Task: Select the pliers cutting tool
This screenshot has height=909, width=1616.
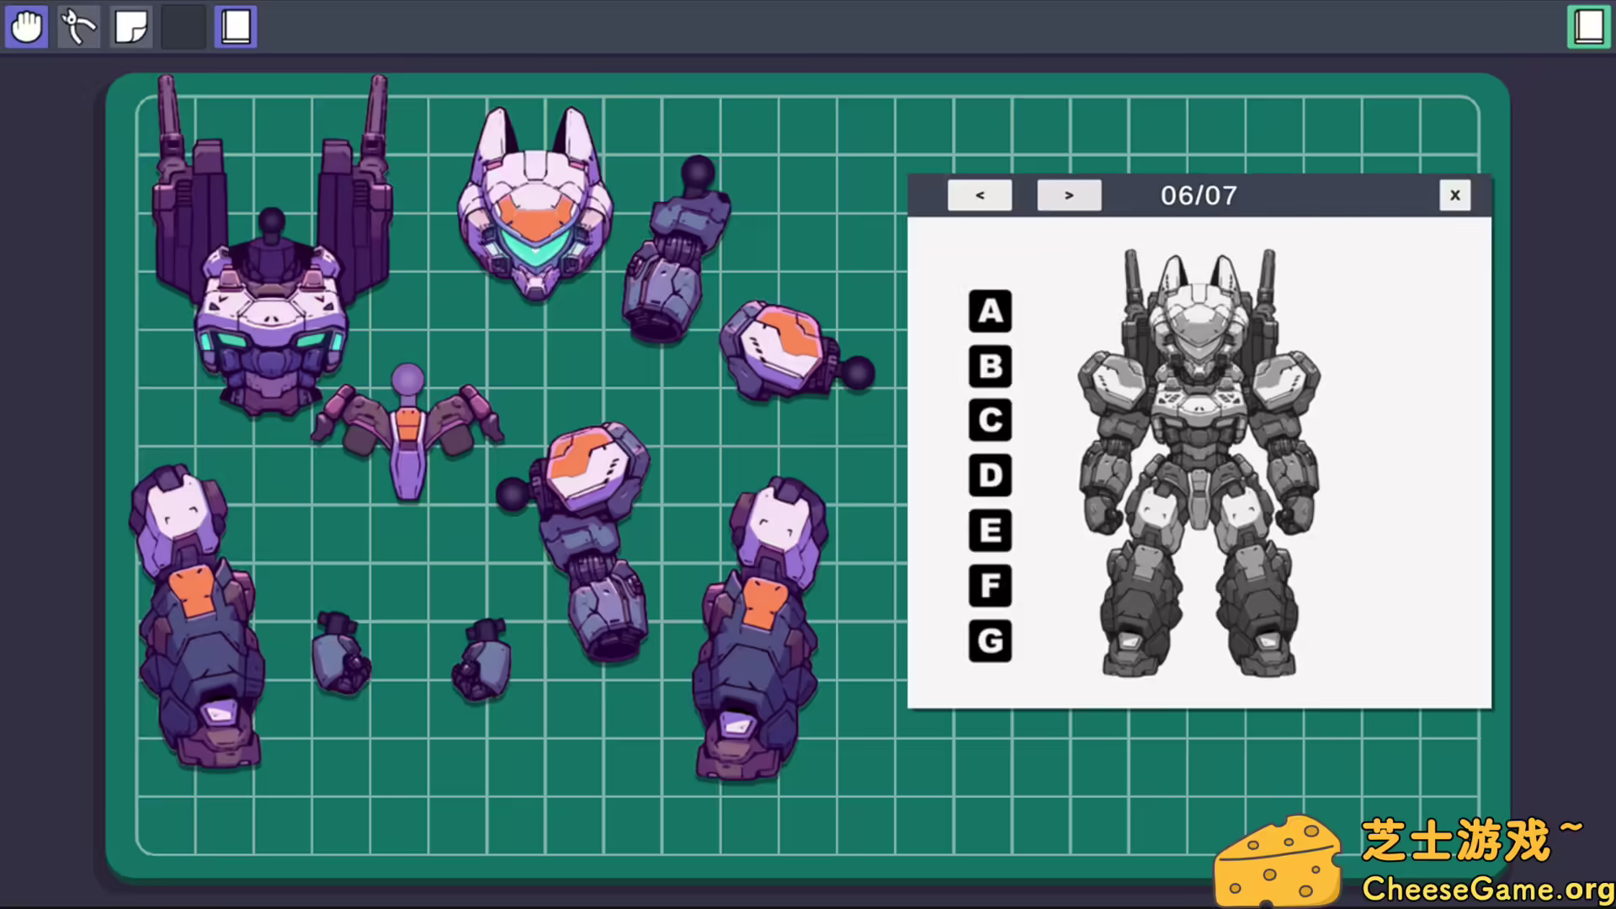Action: pyautogui.click(x=78, y=26)
